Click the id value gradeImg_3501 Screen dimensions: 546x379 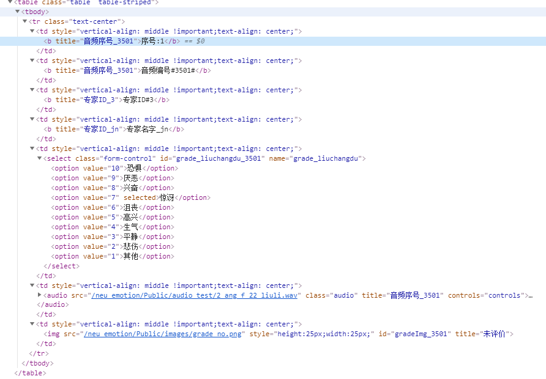tap(421, 334)
